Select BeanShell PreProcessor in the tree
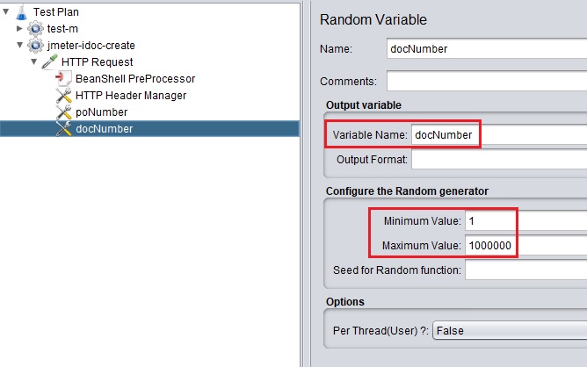The height and width of the screenshot is (367, 587). click(134, 78)
